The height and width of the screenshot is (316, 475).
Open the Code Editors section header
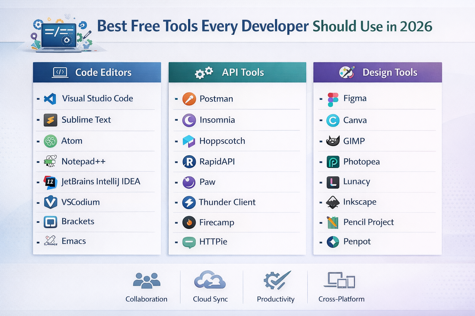[97, 72]
